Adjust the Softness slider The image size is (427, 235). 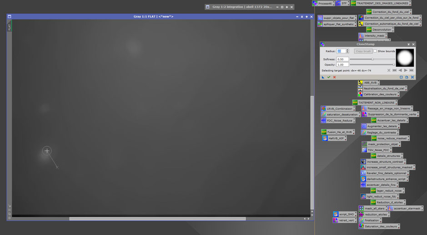pos(372,59)
